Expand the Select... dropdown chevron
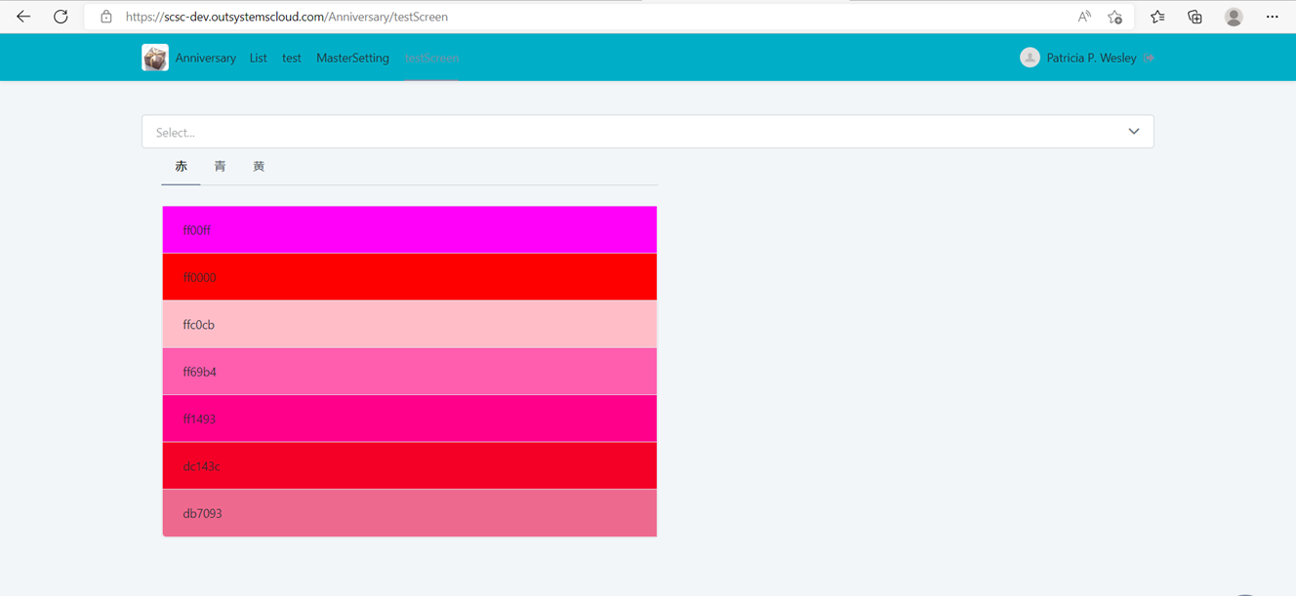This screenshot has height=596, width=1296. (x=1134, y=132)
